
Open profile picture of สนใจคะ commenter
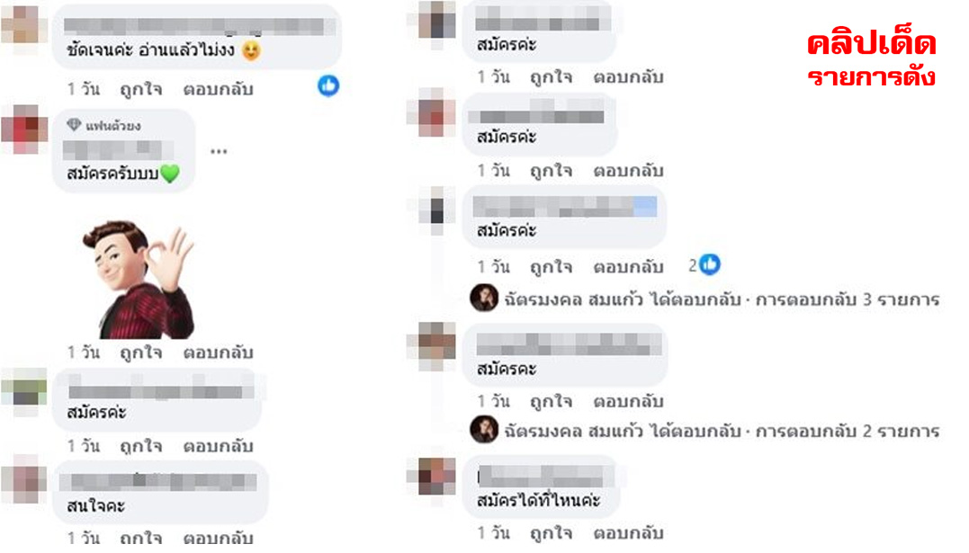click(x=24, y=479)
